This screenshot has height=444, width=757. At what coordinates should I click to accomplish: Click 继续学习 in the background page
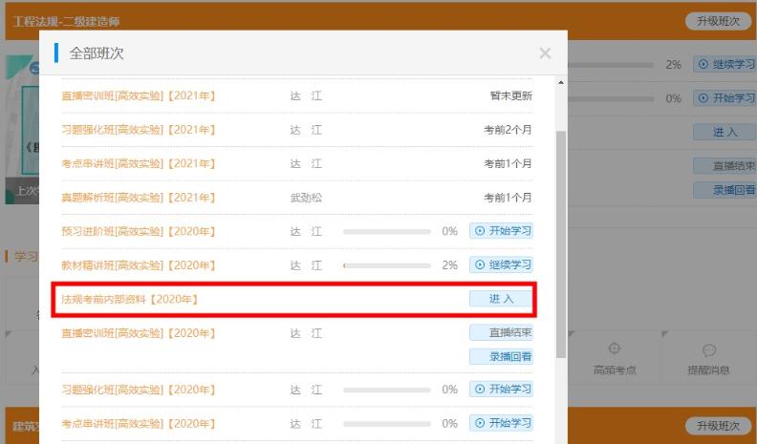[725, 64]
